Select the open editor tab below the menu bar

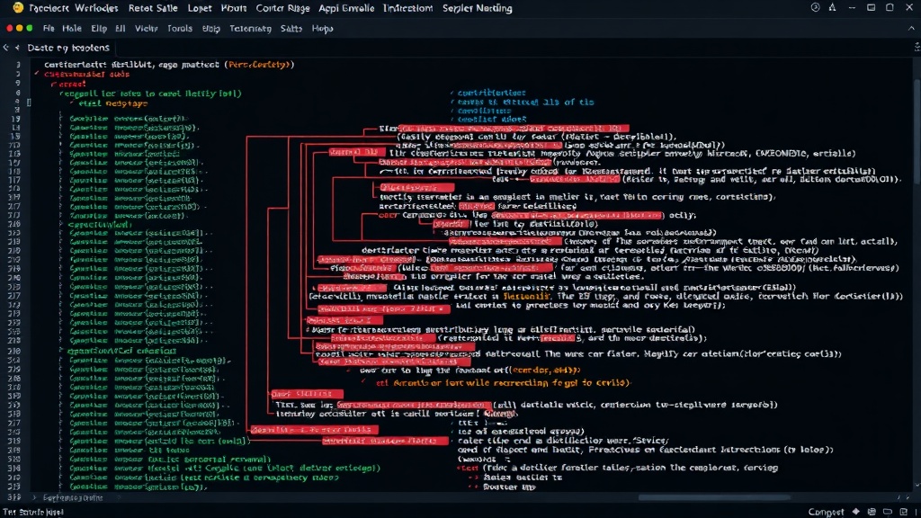[x=68, y=48]
